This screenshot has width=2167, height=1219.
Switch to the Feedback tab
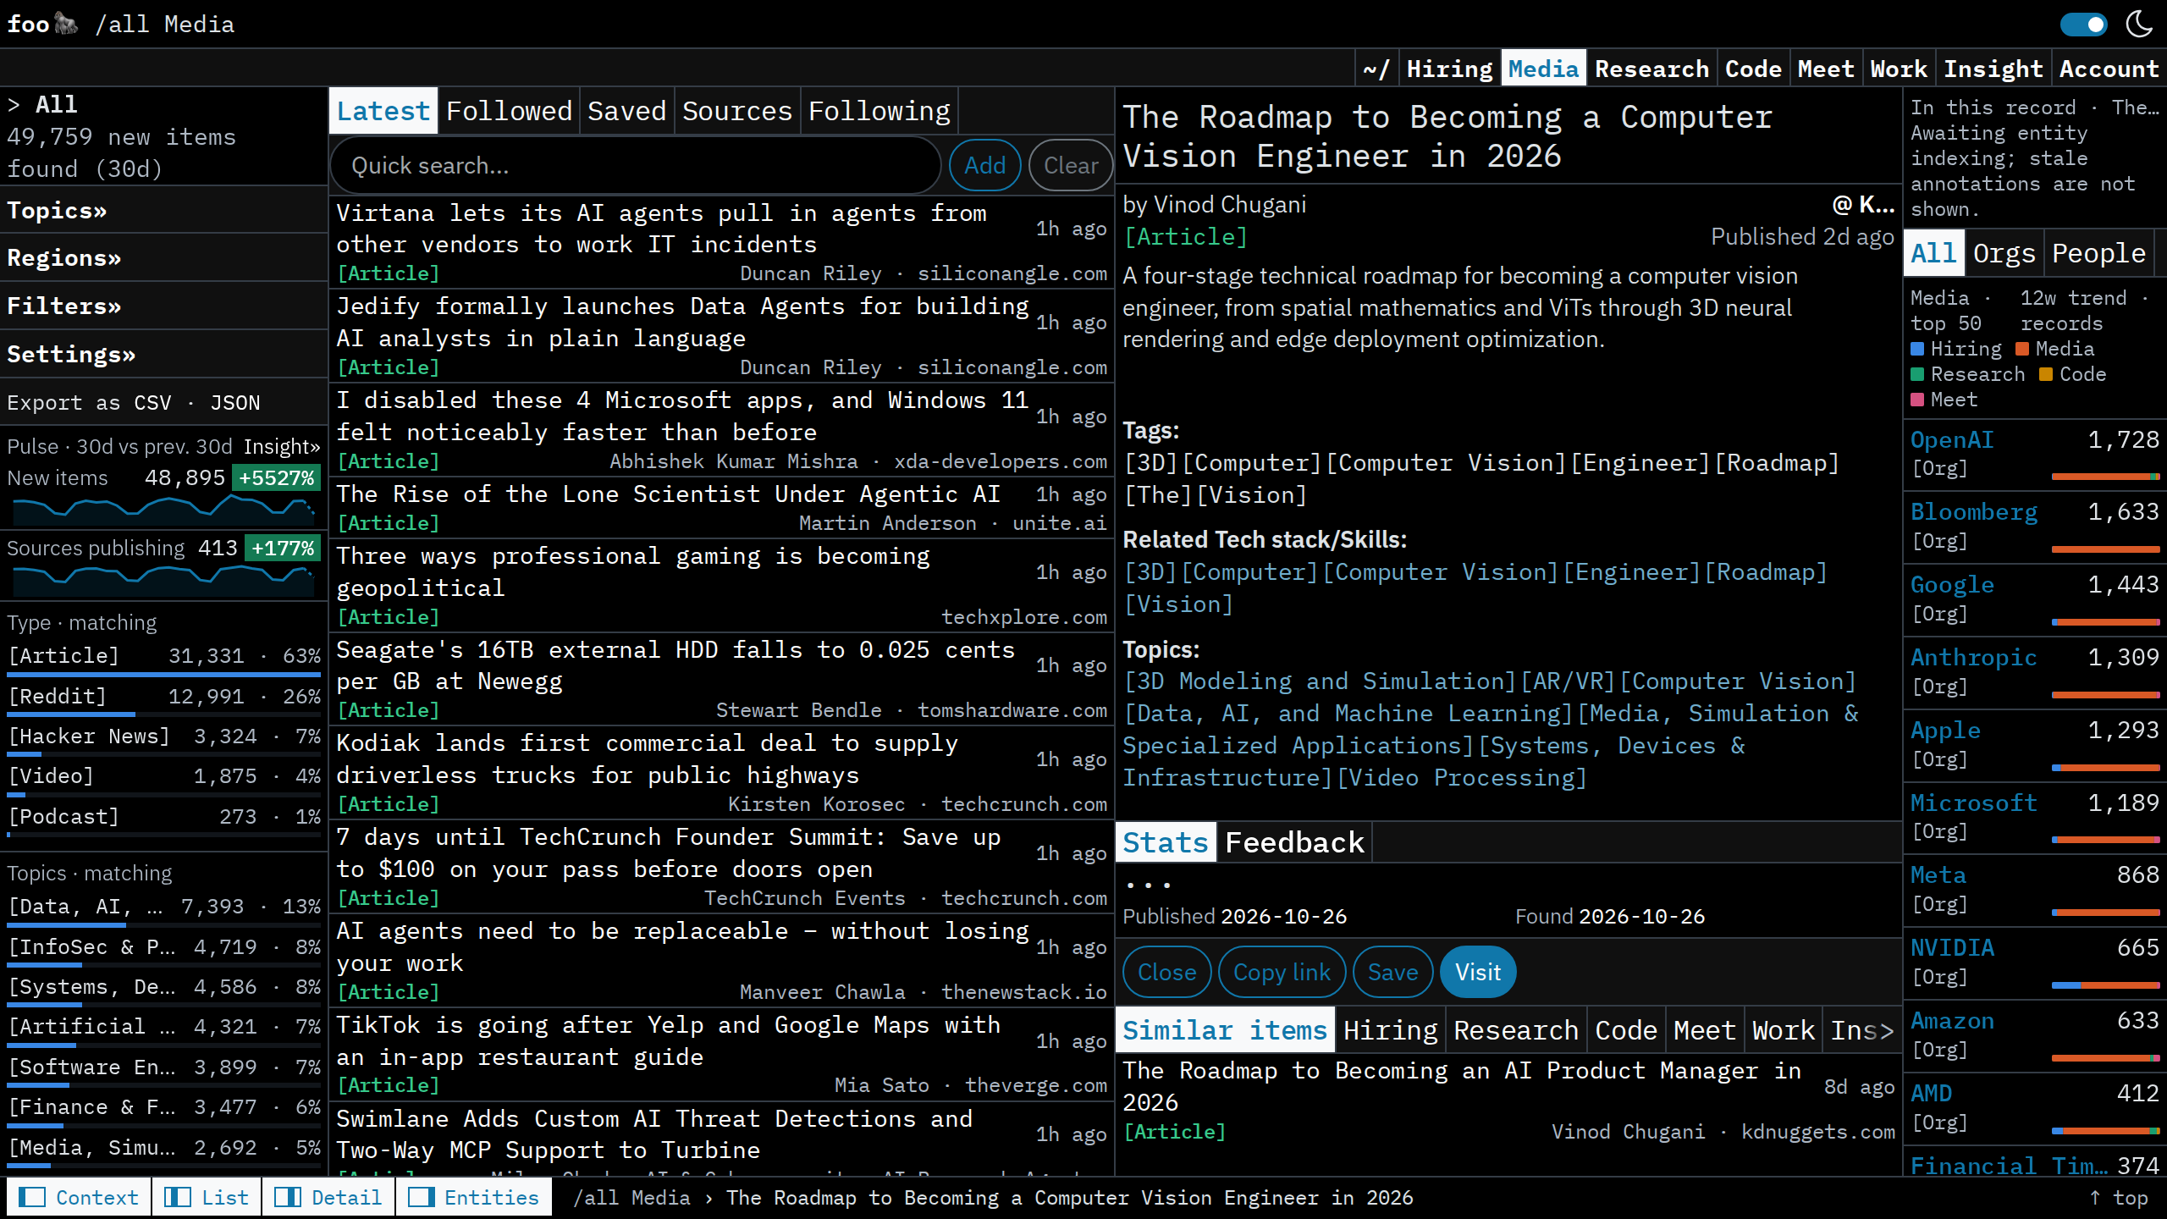point(1294,842)
